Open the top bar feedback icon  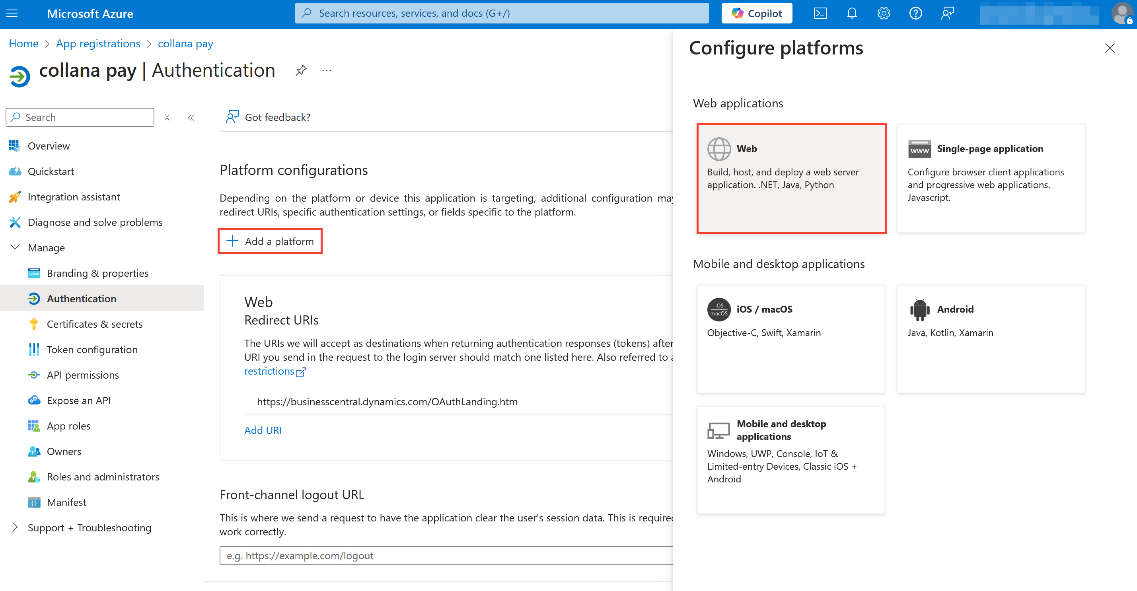point(947,13)
